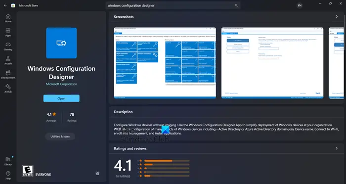Screen dimensions: 346x184
Task: Click the search magnifier icon
Action: (x=236, y=5)
